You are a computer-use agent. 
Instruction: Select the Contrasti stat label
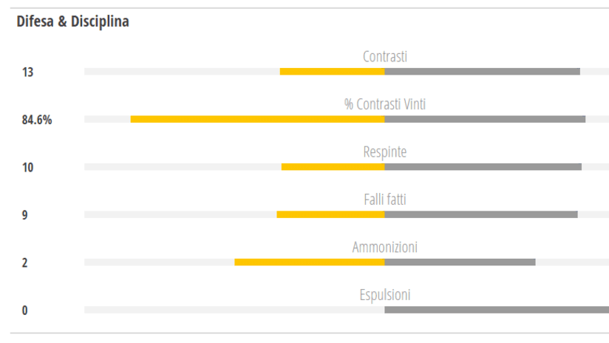pyautogui.click(x=385, y=57)
